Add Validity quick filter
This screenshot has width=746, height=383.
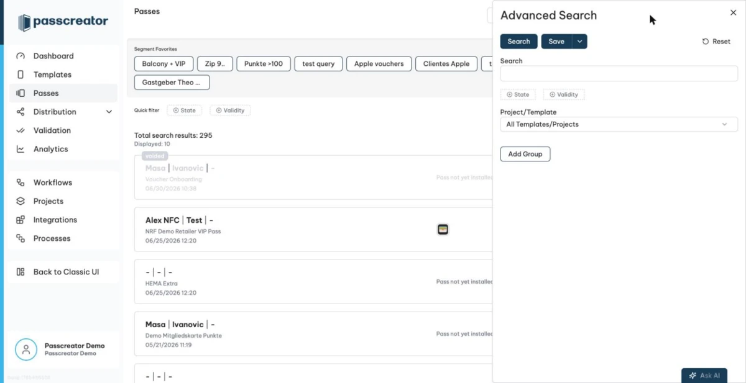[230, 110]
